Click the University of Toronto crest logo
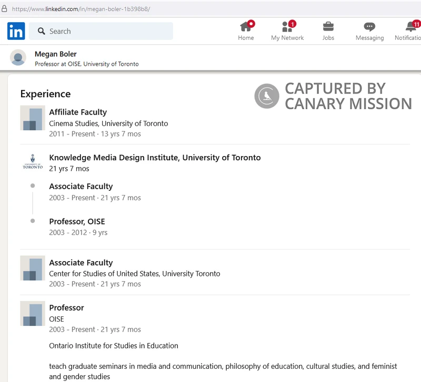The image size is (421, 382). coord(33,161)
